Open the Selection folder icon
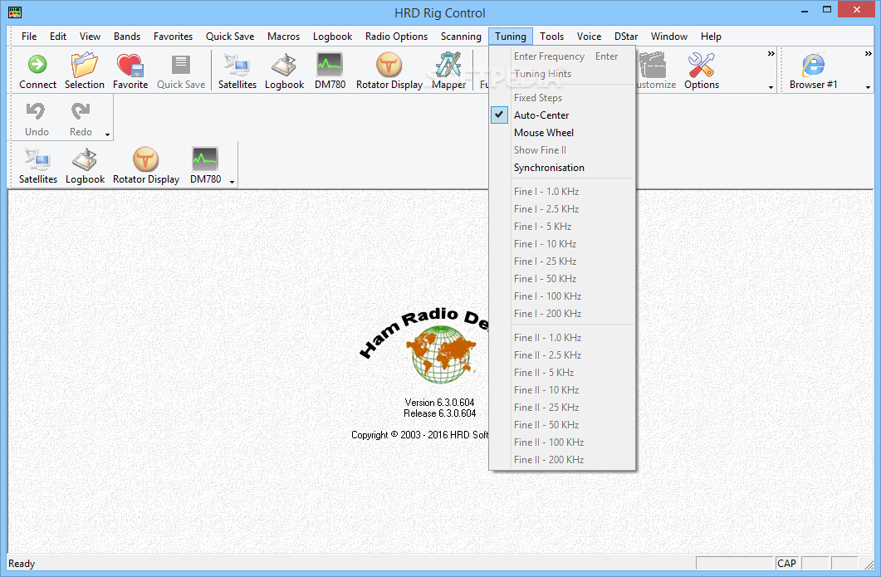Screen dimensions: 881x577 point(84,65)
